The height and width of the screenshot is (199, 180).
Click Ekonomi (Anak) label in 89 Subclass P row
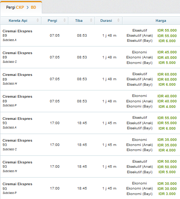click(x=139, y=101)
